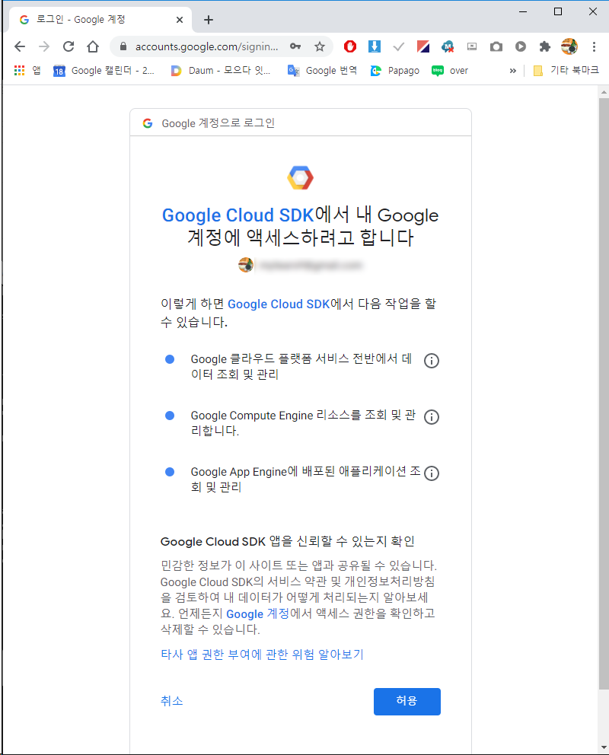Open the 'over' blog bookmark

(x=450, y=71)
